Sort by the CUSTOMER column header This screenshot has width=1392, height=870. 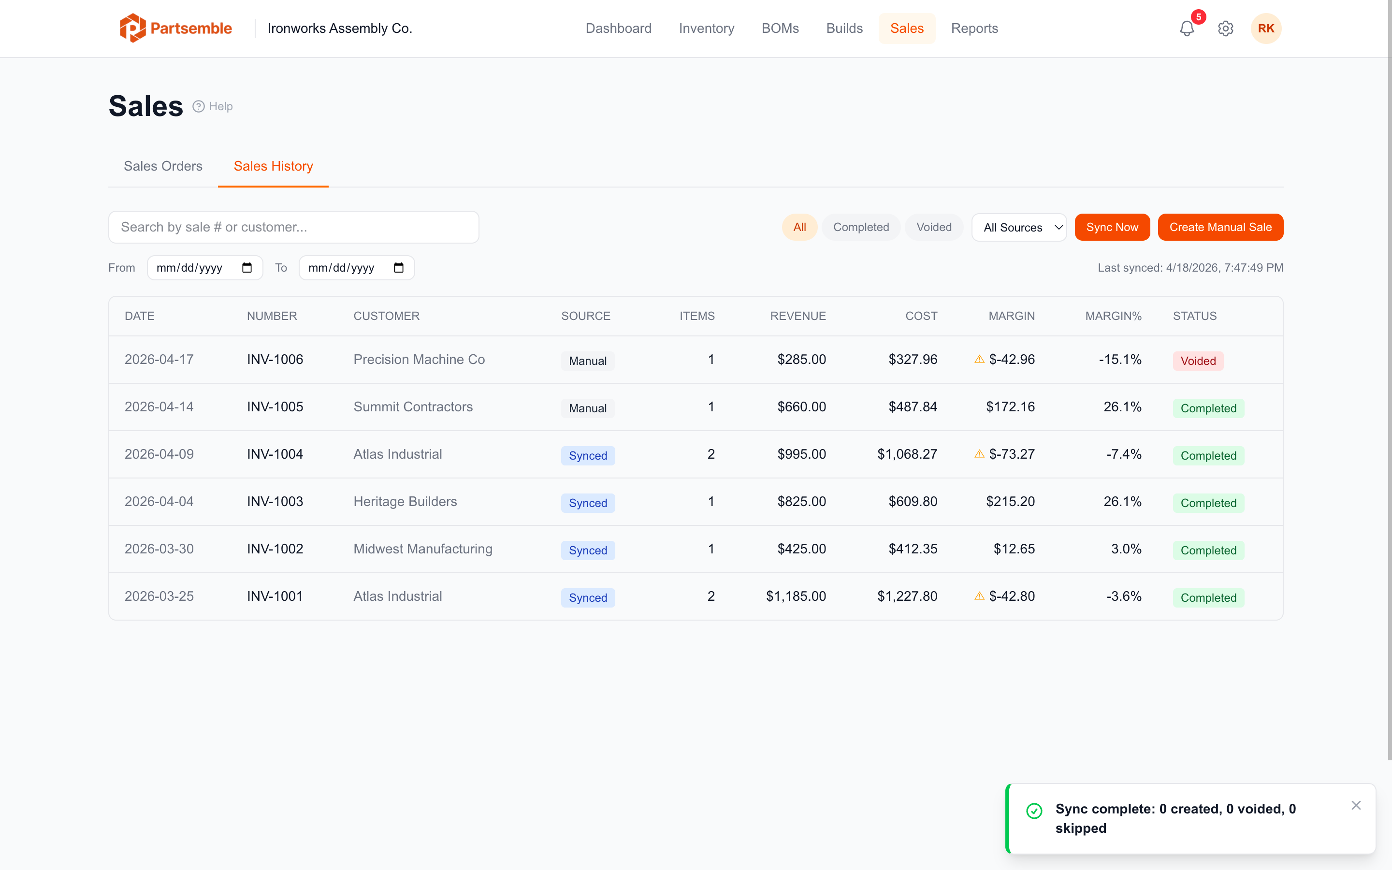(386, 316)
